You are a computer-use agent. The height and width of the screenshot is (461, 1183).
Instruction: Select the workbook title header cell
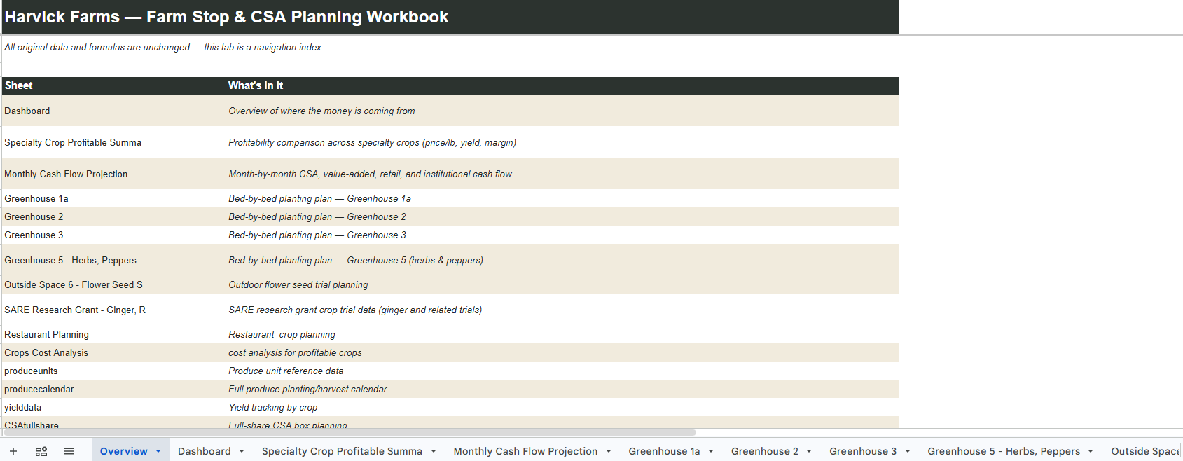[450, 17]
